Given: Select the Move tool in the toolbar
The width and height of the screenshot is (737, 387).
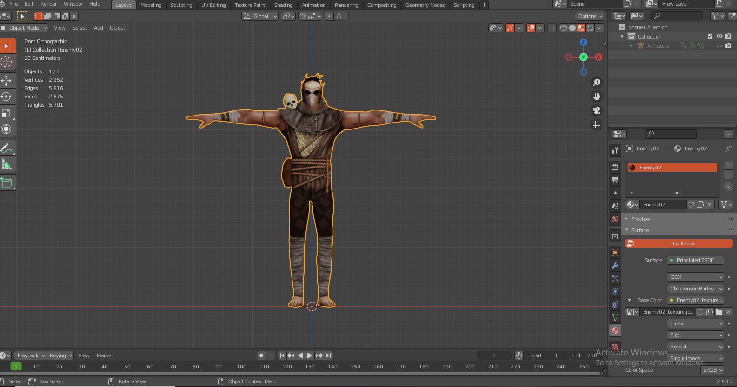Looking at the screenshot, I should [x=7, y=80].
